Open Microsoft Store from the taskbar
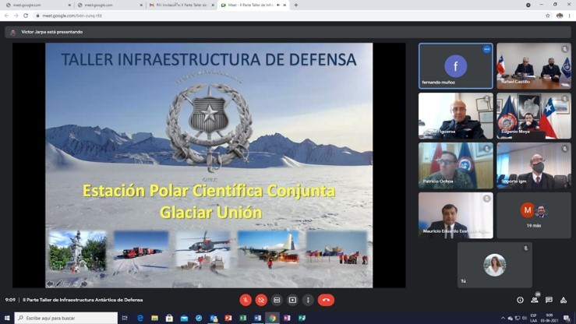Viewport: 576px width, 324px height. pyautogui.click(x=169, y=318)
